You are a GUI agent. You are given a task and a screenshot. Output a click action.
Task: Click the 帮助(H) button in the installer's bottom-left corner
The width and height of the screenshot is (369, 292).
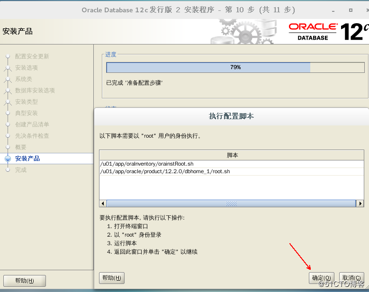coord(25,281)
